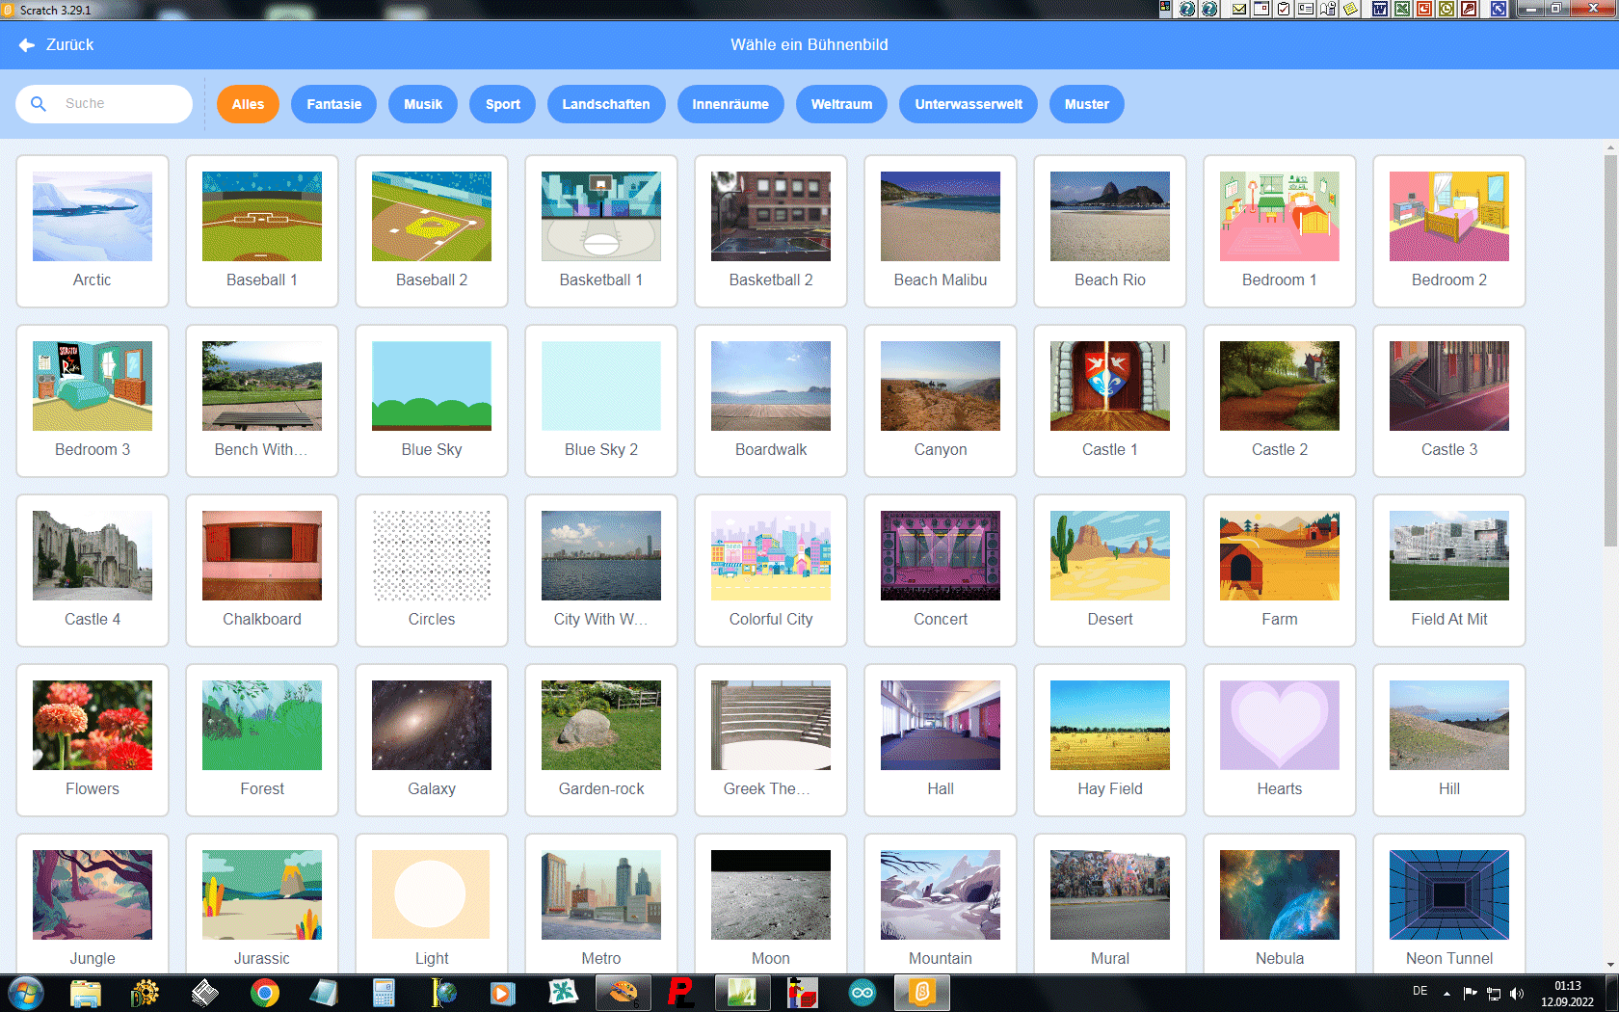1619x1012 pixels.
Task: Click the volume icon in system tray
Action: point(1517,993)
